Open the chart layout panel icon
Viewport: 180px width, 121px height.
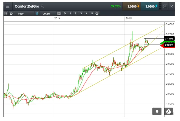click(6, 13)
